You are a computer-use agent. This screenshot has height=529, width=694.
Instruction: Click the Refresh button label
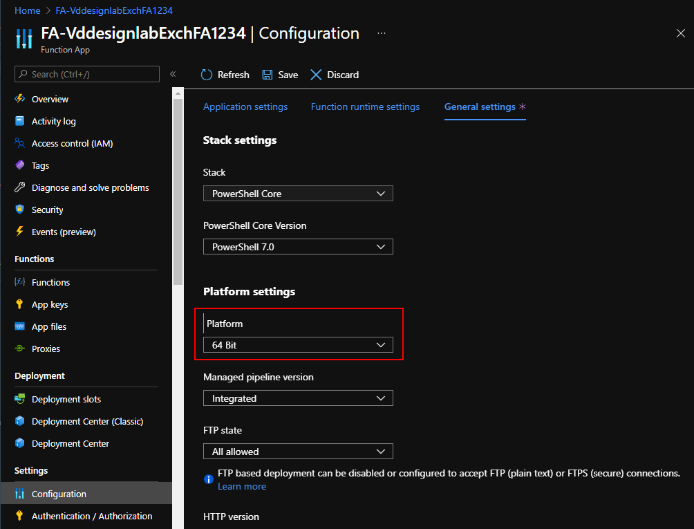pyautogui.click(x=233, y=75)
